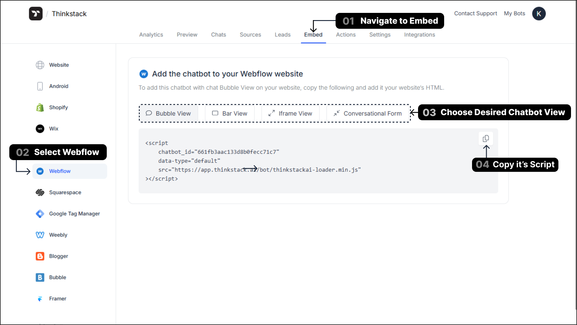Viewport: 577px width, 325px height.
Task: Select Iframe View chatbot display
Action: [291, 113]
